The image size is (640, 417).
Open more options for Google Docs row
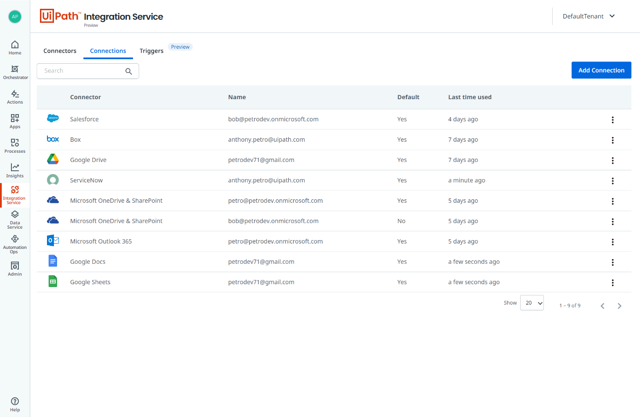coord(613,262)
